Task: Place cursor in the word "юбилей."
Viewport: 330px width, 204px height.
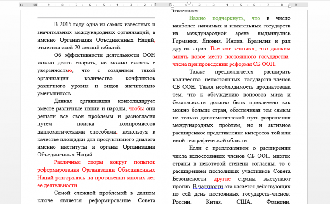Action: coord(111,48)
